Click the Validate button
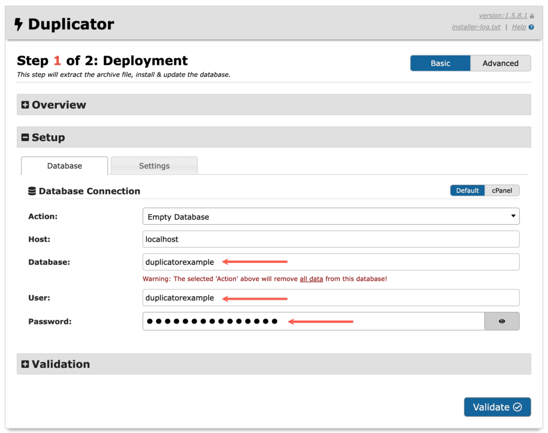Screen dimensions: 548x433 (497, 407)
